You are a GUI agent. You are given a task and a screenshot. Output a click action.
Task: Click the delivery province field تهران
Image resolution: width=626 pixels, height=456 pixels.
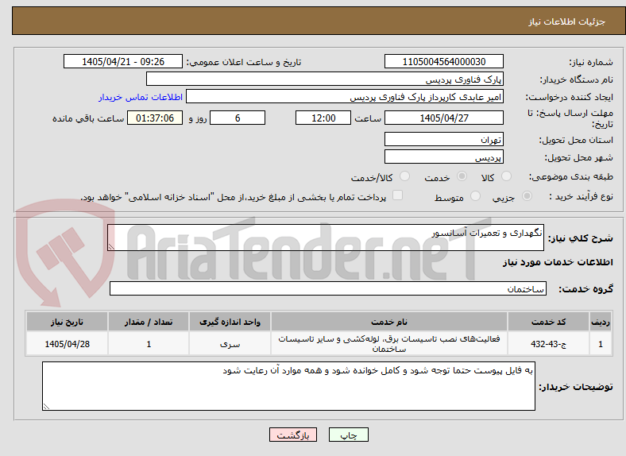[444, 139]
